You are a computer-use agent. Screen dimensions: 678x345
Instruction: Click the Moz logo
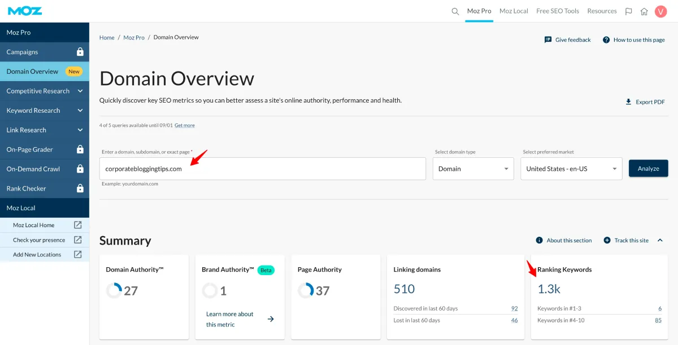24,11
